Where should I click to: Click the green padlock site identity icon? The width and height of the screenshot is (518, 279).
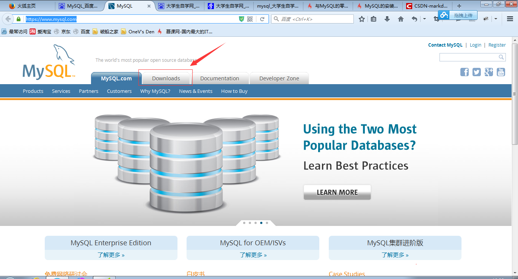pyautogui.click(x=19, y=19)
